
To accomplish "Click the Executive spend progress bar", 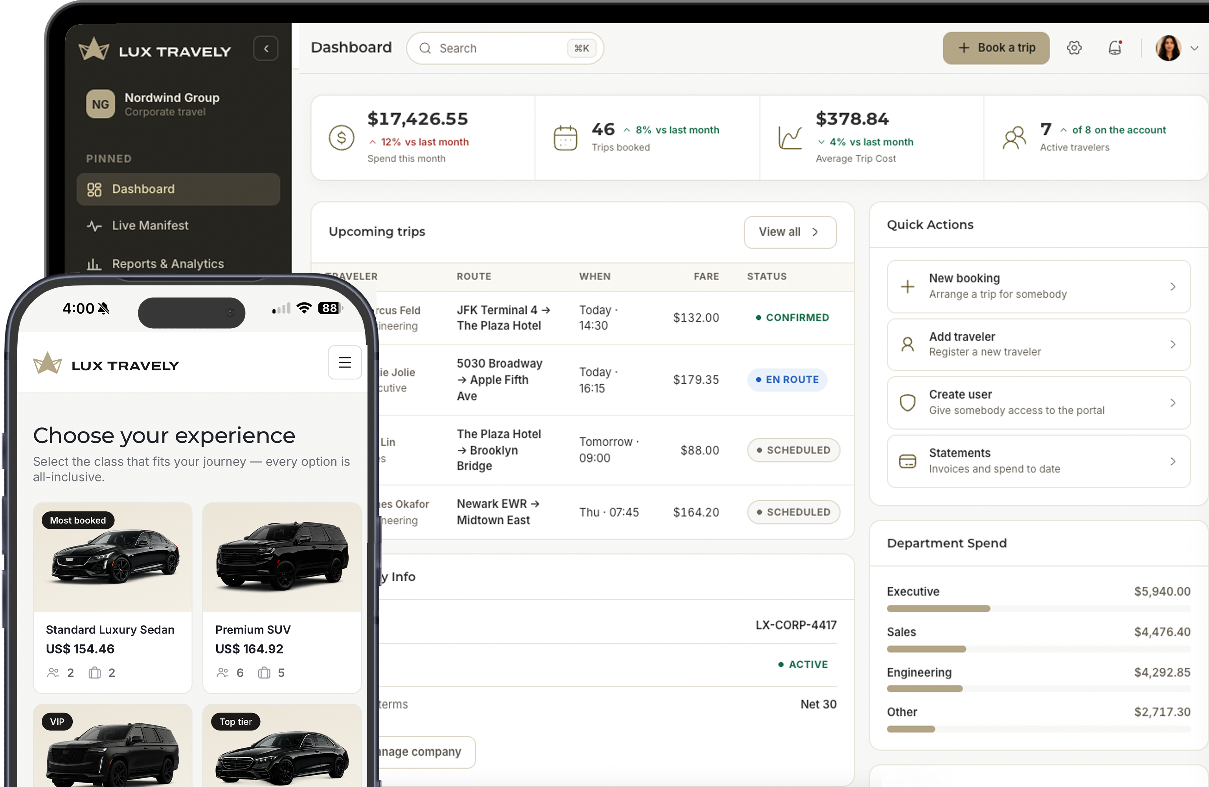I will coord(1038,608).
